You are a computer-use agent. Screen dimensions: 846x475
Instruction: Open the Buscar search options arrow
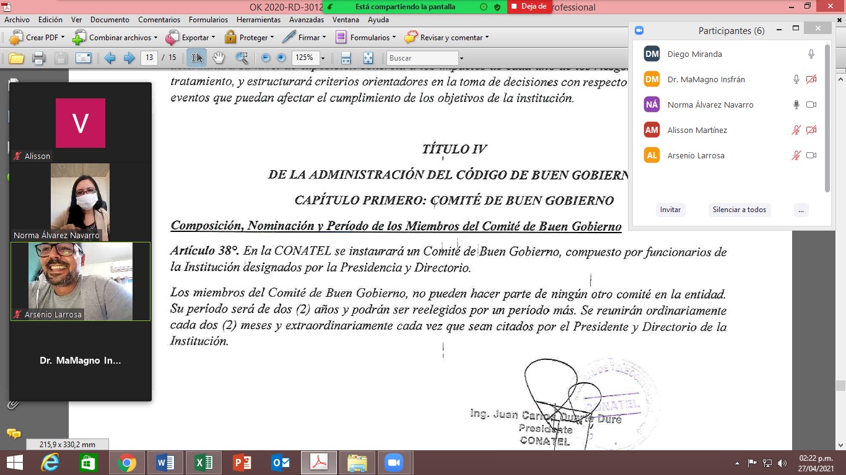coord(461,58)
